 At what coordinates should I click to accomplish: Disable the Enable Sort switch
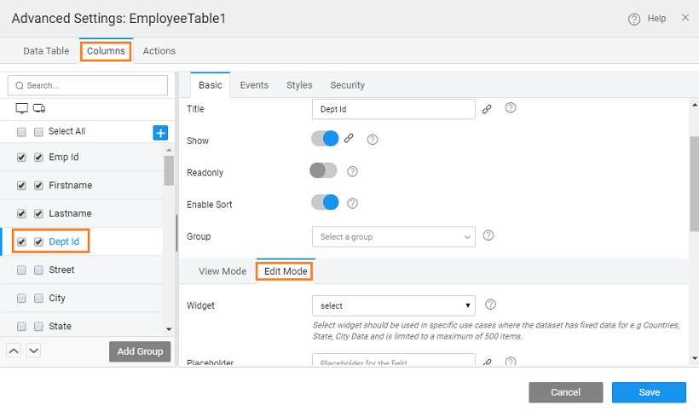point(325,203)
